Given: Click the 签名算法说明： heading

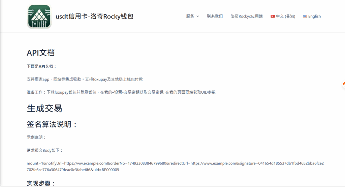Looking at the screenshot, I should point(52,125).
